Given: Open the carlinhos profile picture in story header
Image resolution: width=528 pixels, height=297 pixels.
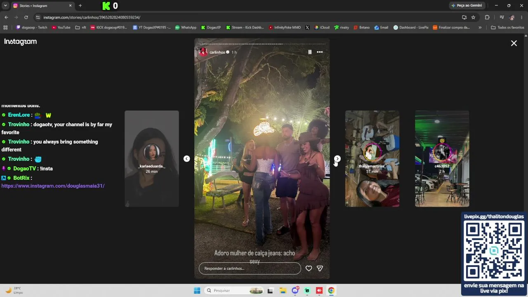Looking at the screenshot, I should pyautogui.click(x=203, y=52).
